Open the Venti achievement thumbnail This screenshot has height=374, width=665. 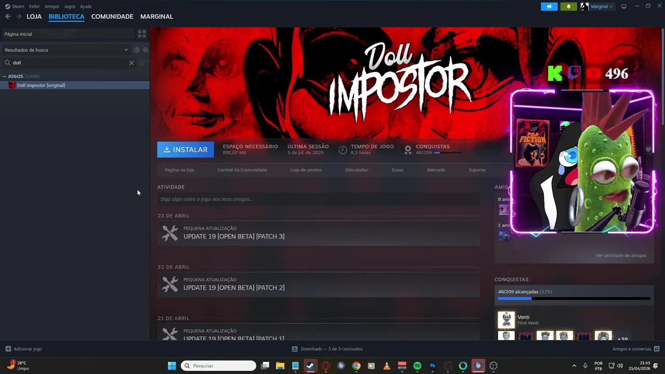tap(506, 320)
